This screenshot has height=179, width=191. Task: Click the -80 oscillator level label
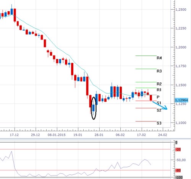[178, 170]
